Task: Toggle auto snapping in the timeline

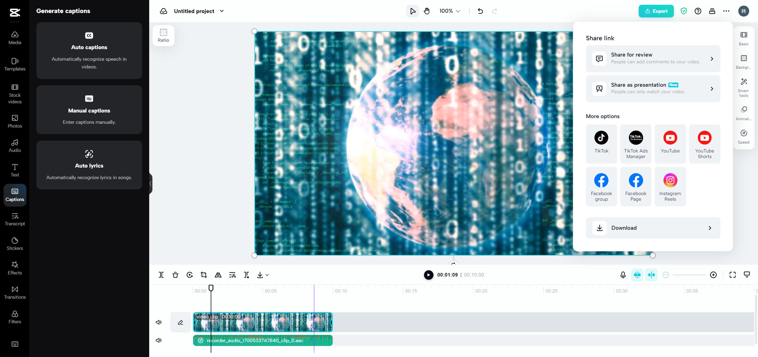Action: tap(651, 275)
